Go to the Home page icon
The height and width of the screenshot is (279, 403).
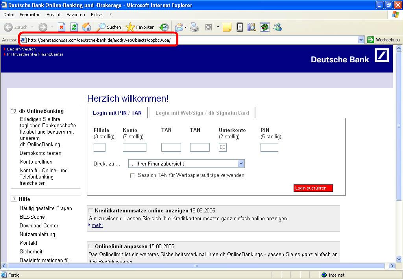[x=87, y=27]
